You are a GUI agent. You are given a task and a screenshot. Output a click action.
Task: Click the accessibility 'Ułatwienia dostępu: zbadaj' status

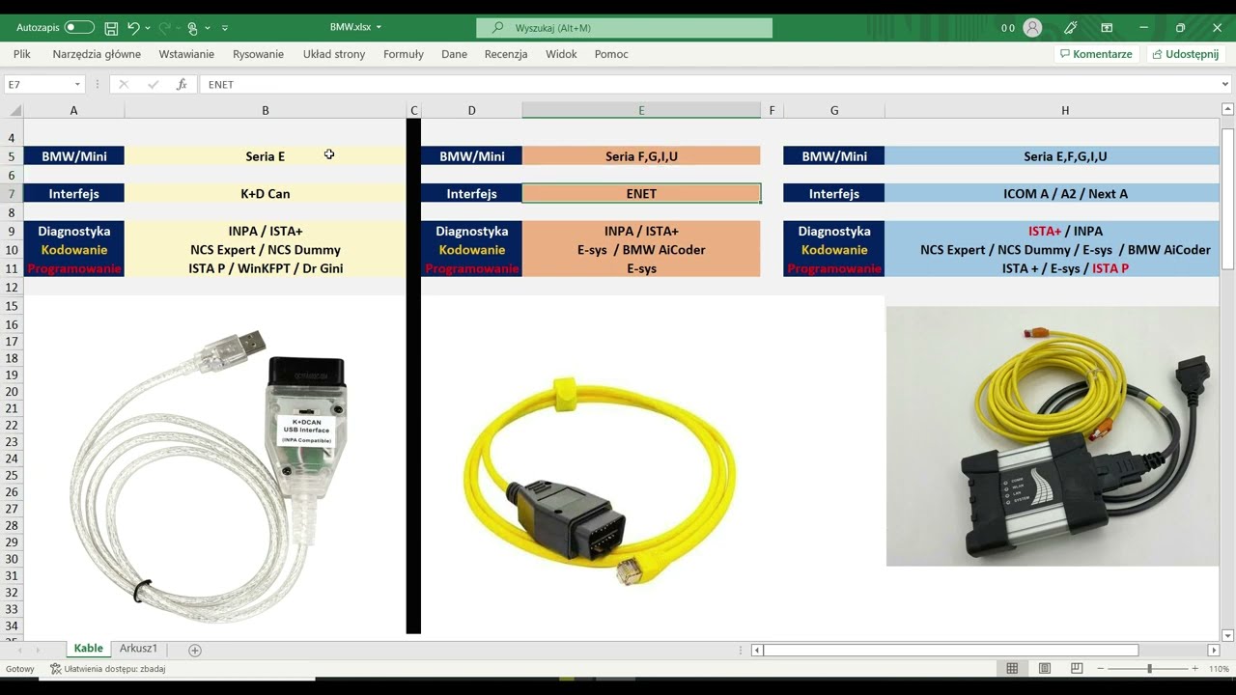(107, 669)
